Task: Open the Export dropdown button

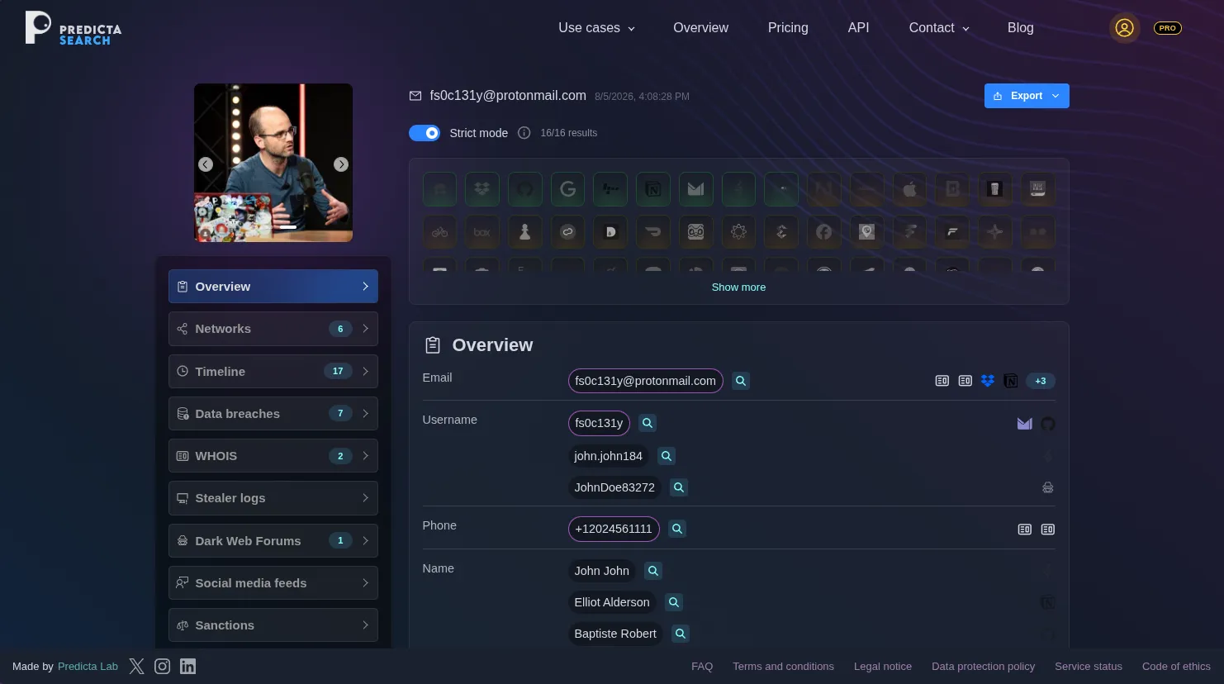Action: pyautogui.click(x=1027, y=96)
